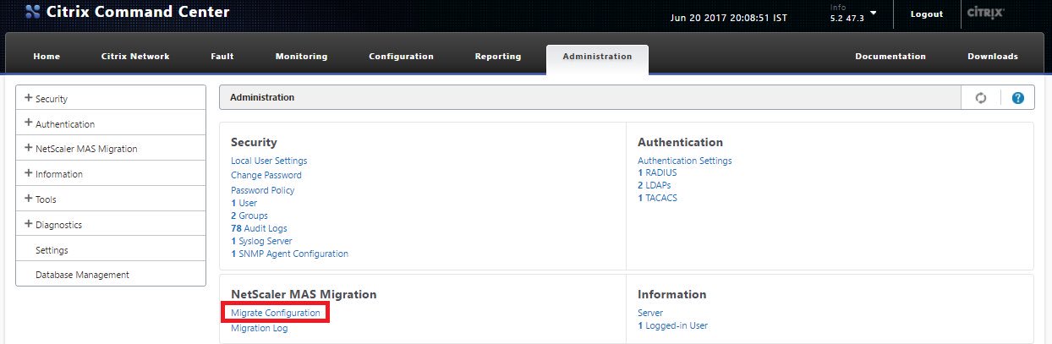The height and width of the screenshot is (344, 1052).
Task: Open the Documentation tab
Action: tap(890, 57)
